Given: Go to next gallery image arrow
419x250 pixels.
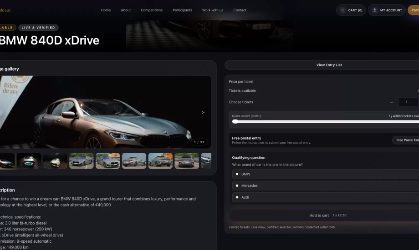Looking at the screenshot, I should [203, 112].
